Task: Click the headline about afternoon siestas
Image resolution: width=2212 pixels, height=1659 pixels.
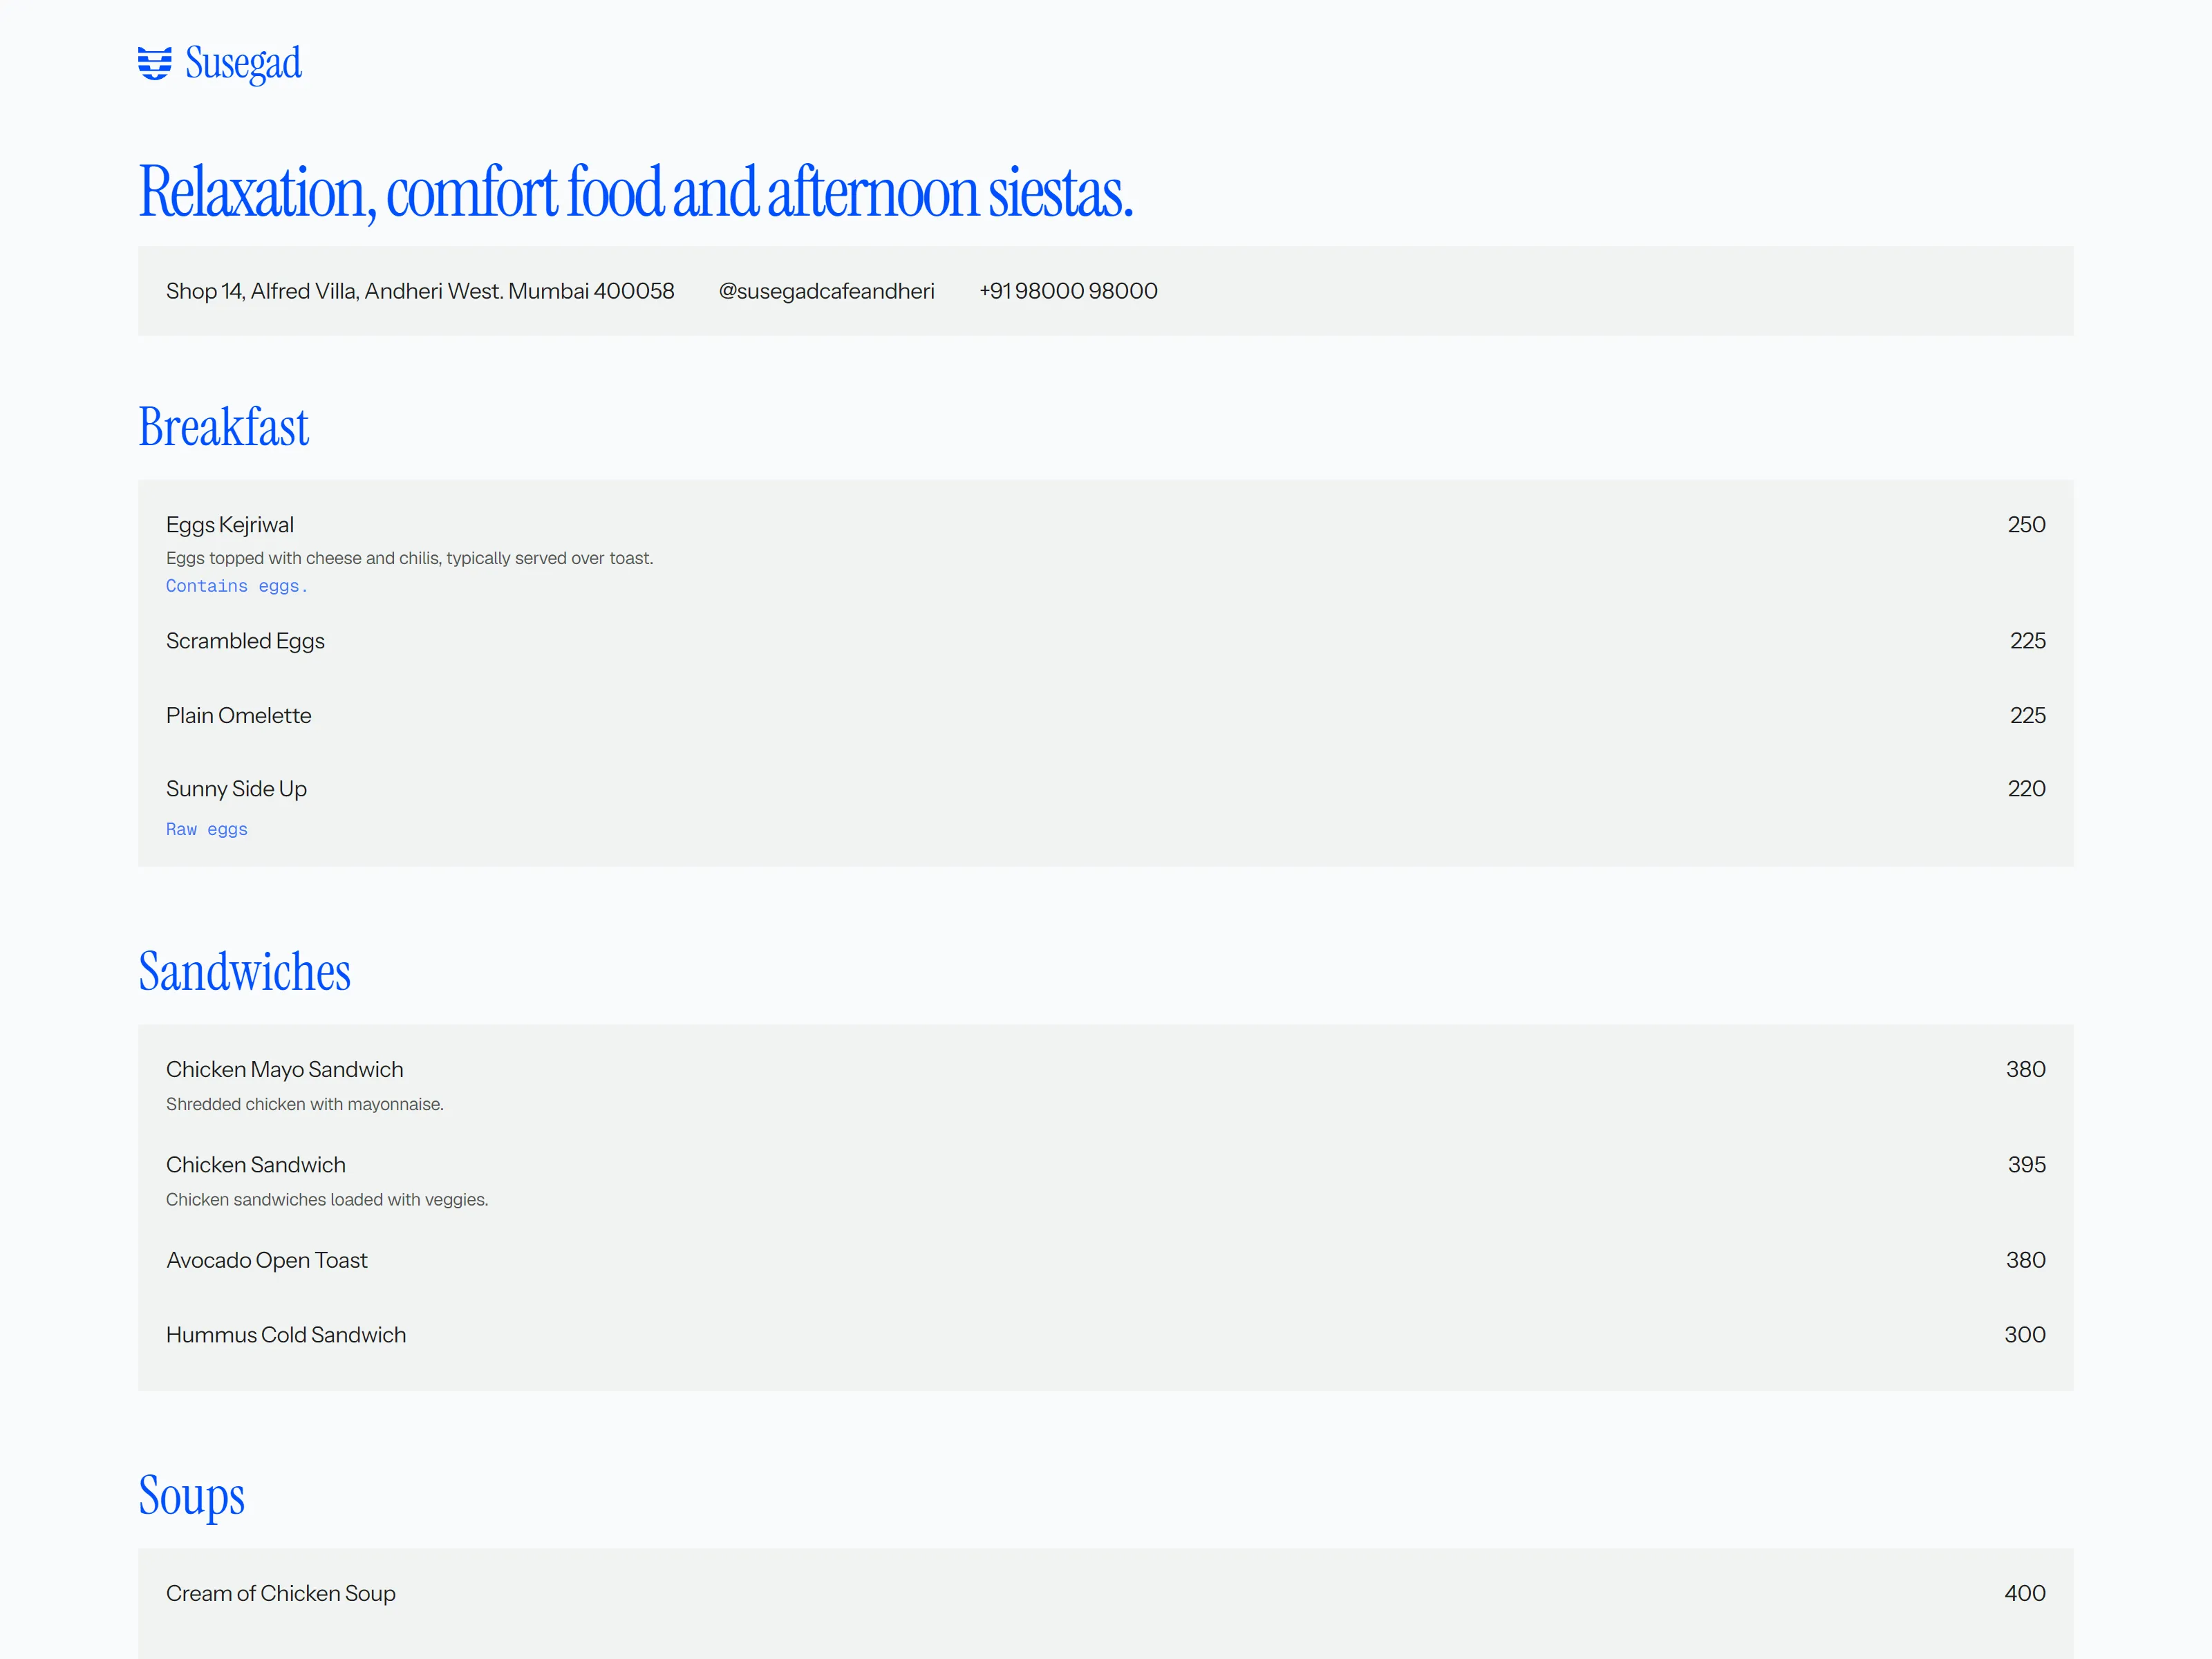Action: pos(636,192)
